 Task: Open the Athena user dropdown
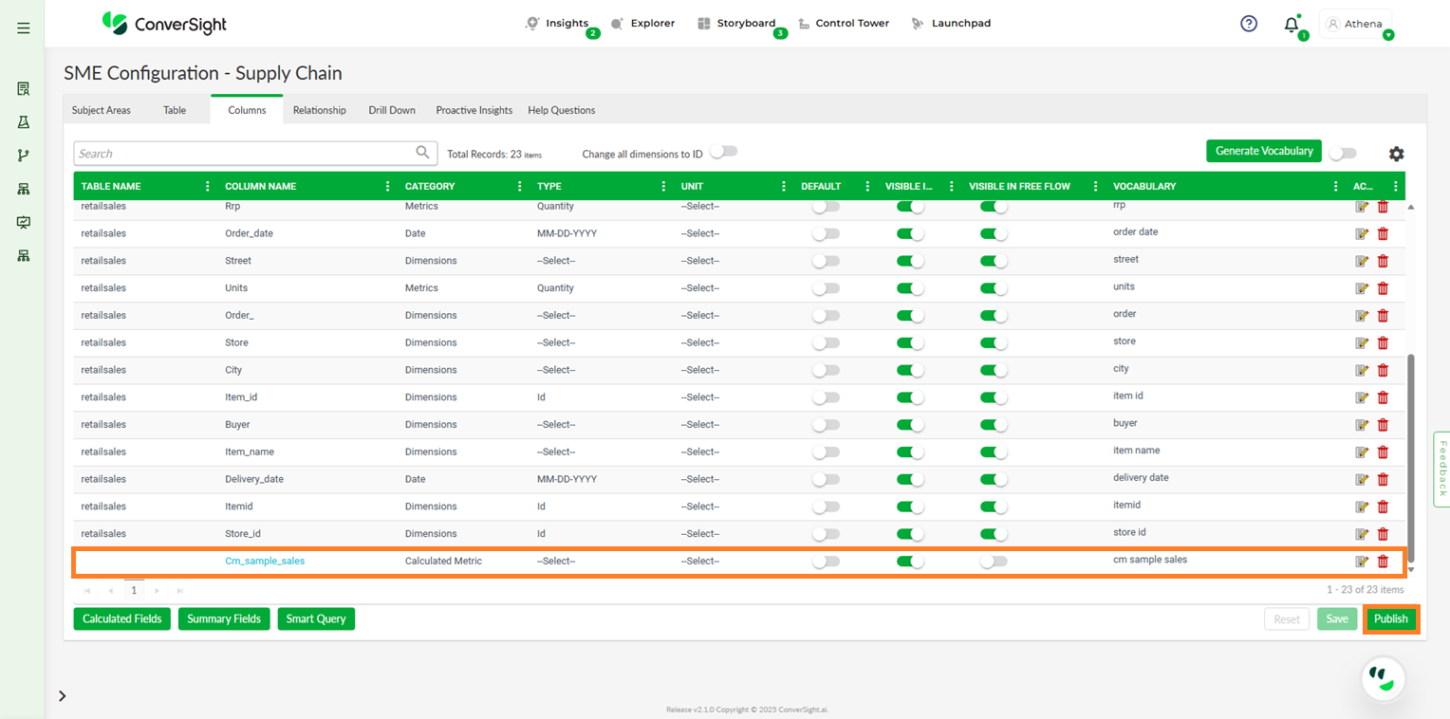[x=1357, y=25]
